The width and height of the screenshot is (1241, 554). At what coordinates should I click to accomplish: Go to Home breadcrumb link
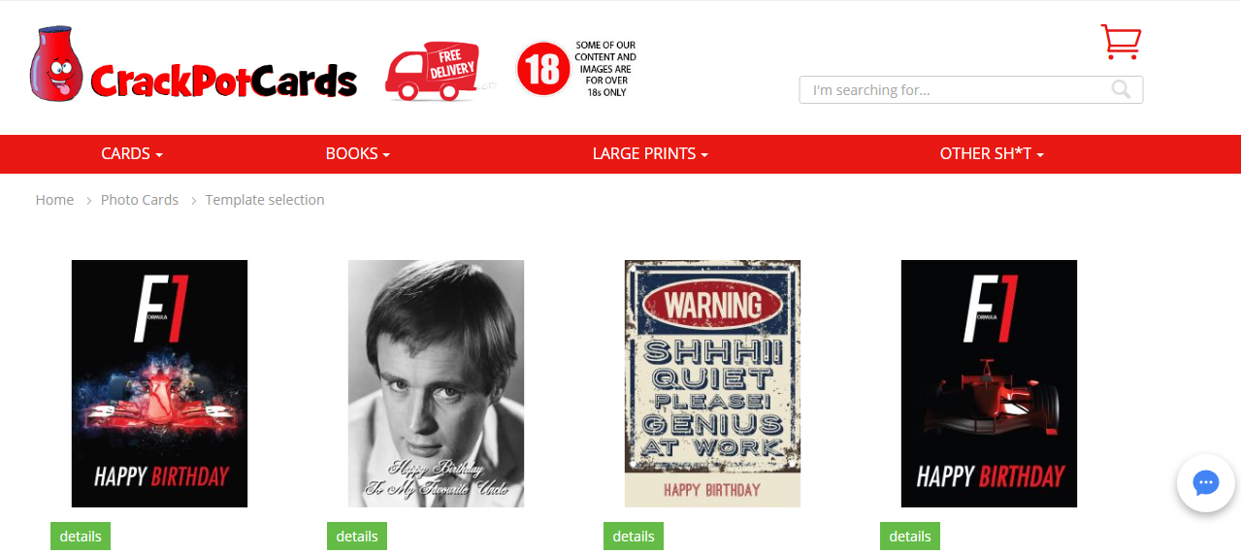[54, 200]
